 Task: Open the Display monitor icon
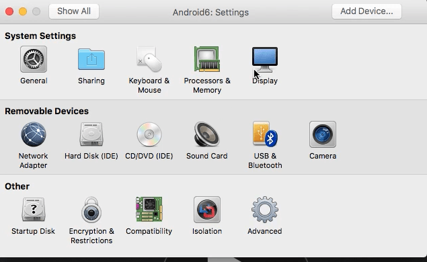[265, 60]
